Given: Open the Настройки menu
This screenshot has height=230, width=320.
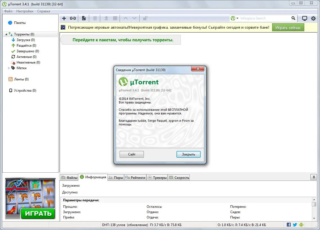Looking at the screenshot, I should point(25,11).
